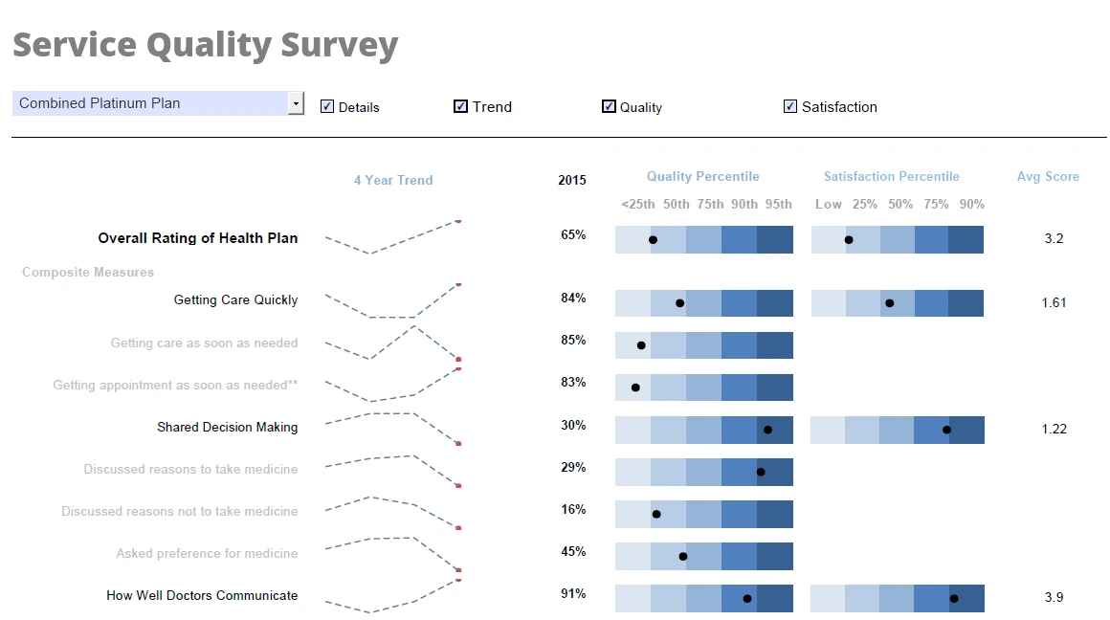The width and height of the screenshot is (1110, 620).
Task: Expand the Composite Measures section
Action: pyautogui.click(x=87, y=272)
